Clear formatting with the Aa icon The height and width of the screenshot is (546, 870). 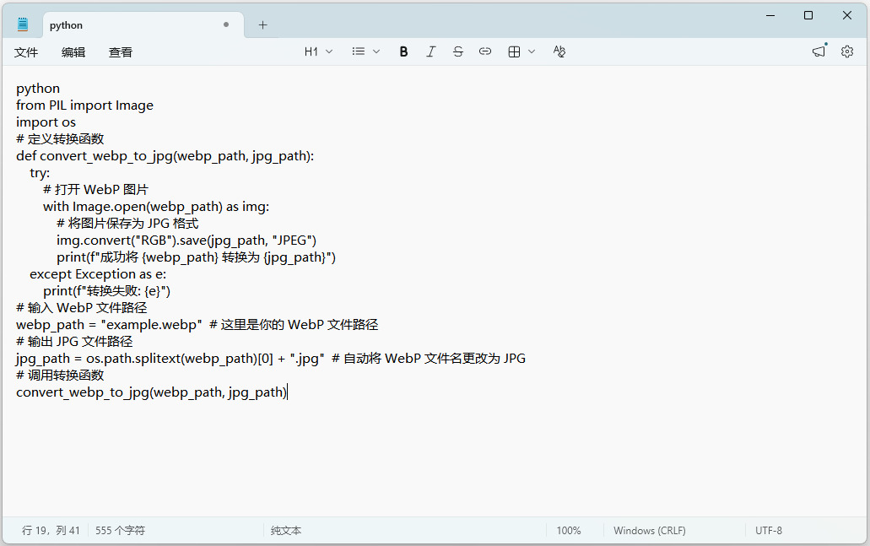(559, 51)
